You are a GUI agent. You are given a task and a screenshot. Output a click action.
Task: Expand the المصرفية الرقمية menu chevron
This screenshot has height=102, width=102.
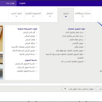coord(33,16)
